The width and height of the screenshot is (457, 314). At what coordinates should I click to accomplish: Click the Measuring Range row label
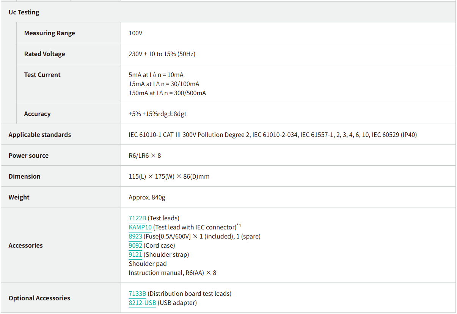[x=49, y=33]
